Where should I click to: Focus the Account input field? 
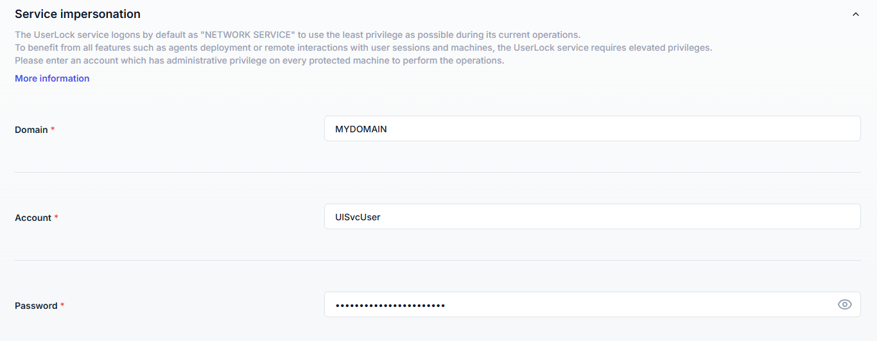coord(591,216)
